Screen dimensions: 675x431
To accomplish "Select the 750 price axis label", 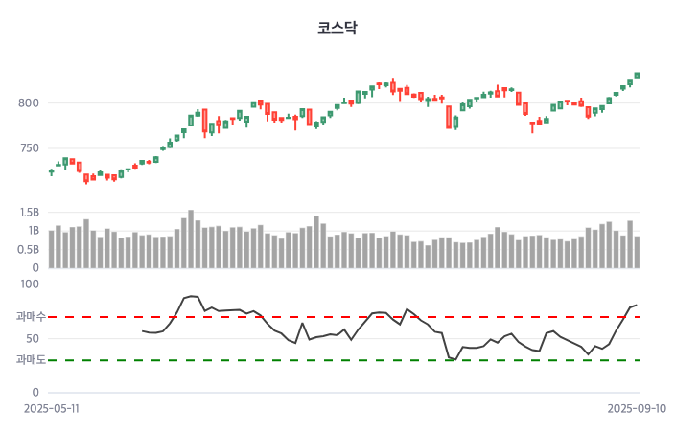I will [30, 148].
